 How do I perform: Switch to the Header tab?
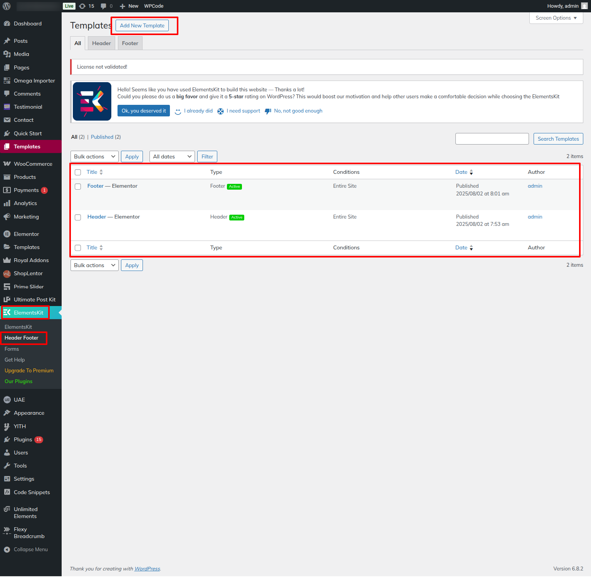[101, 43]
